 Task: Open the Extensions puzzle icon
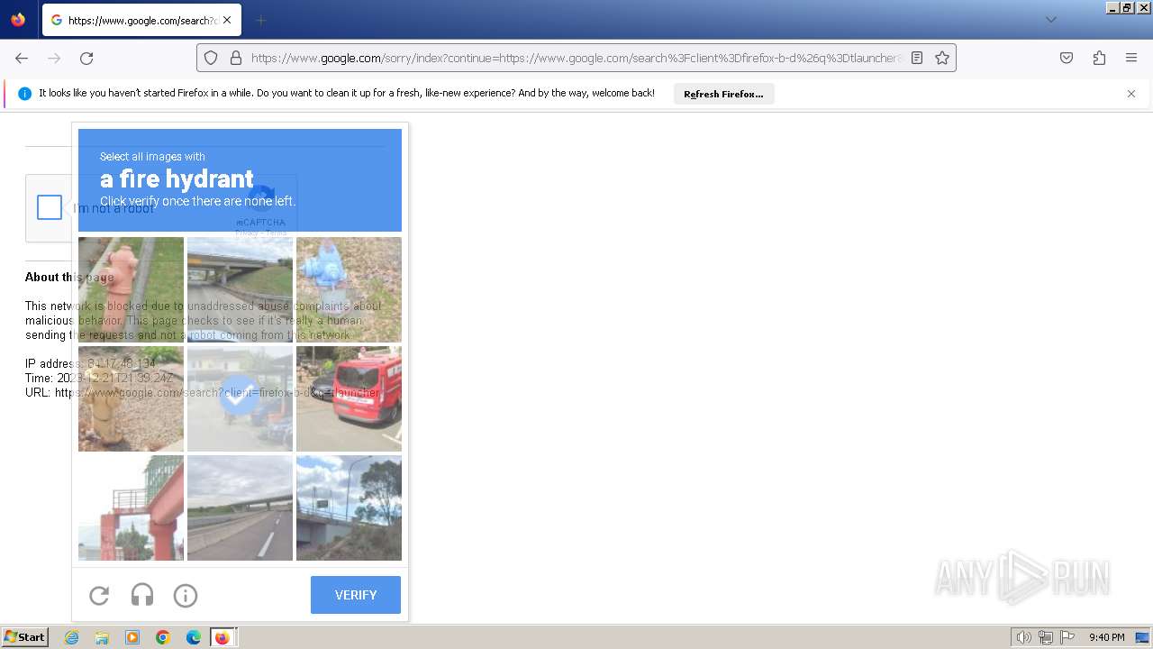tap(1099, 58)
